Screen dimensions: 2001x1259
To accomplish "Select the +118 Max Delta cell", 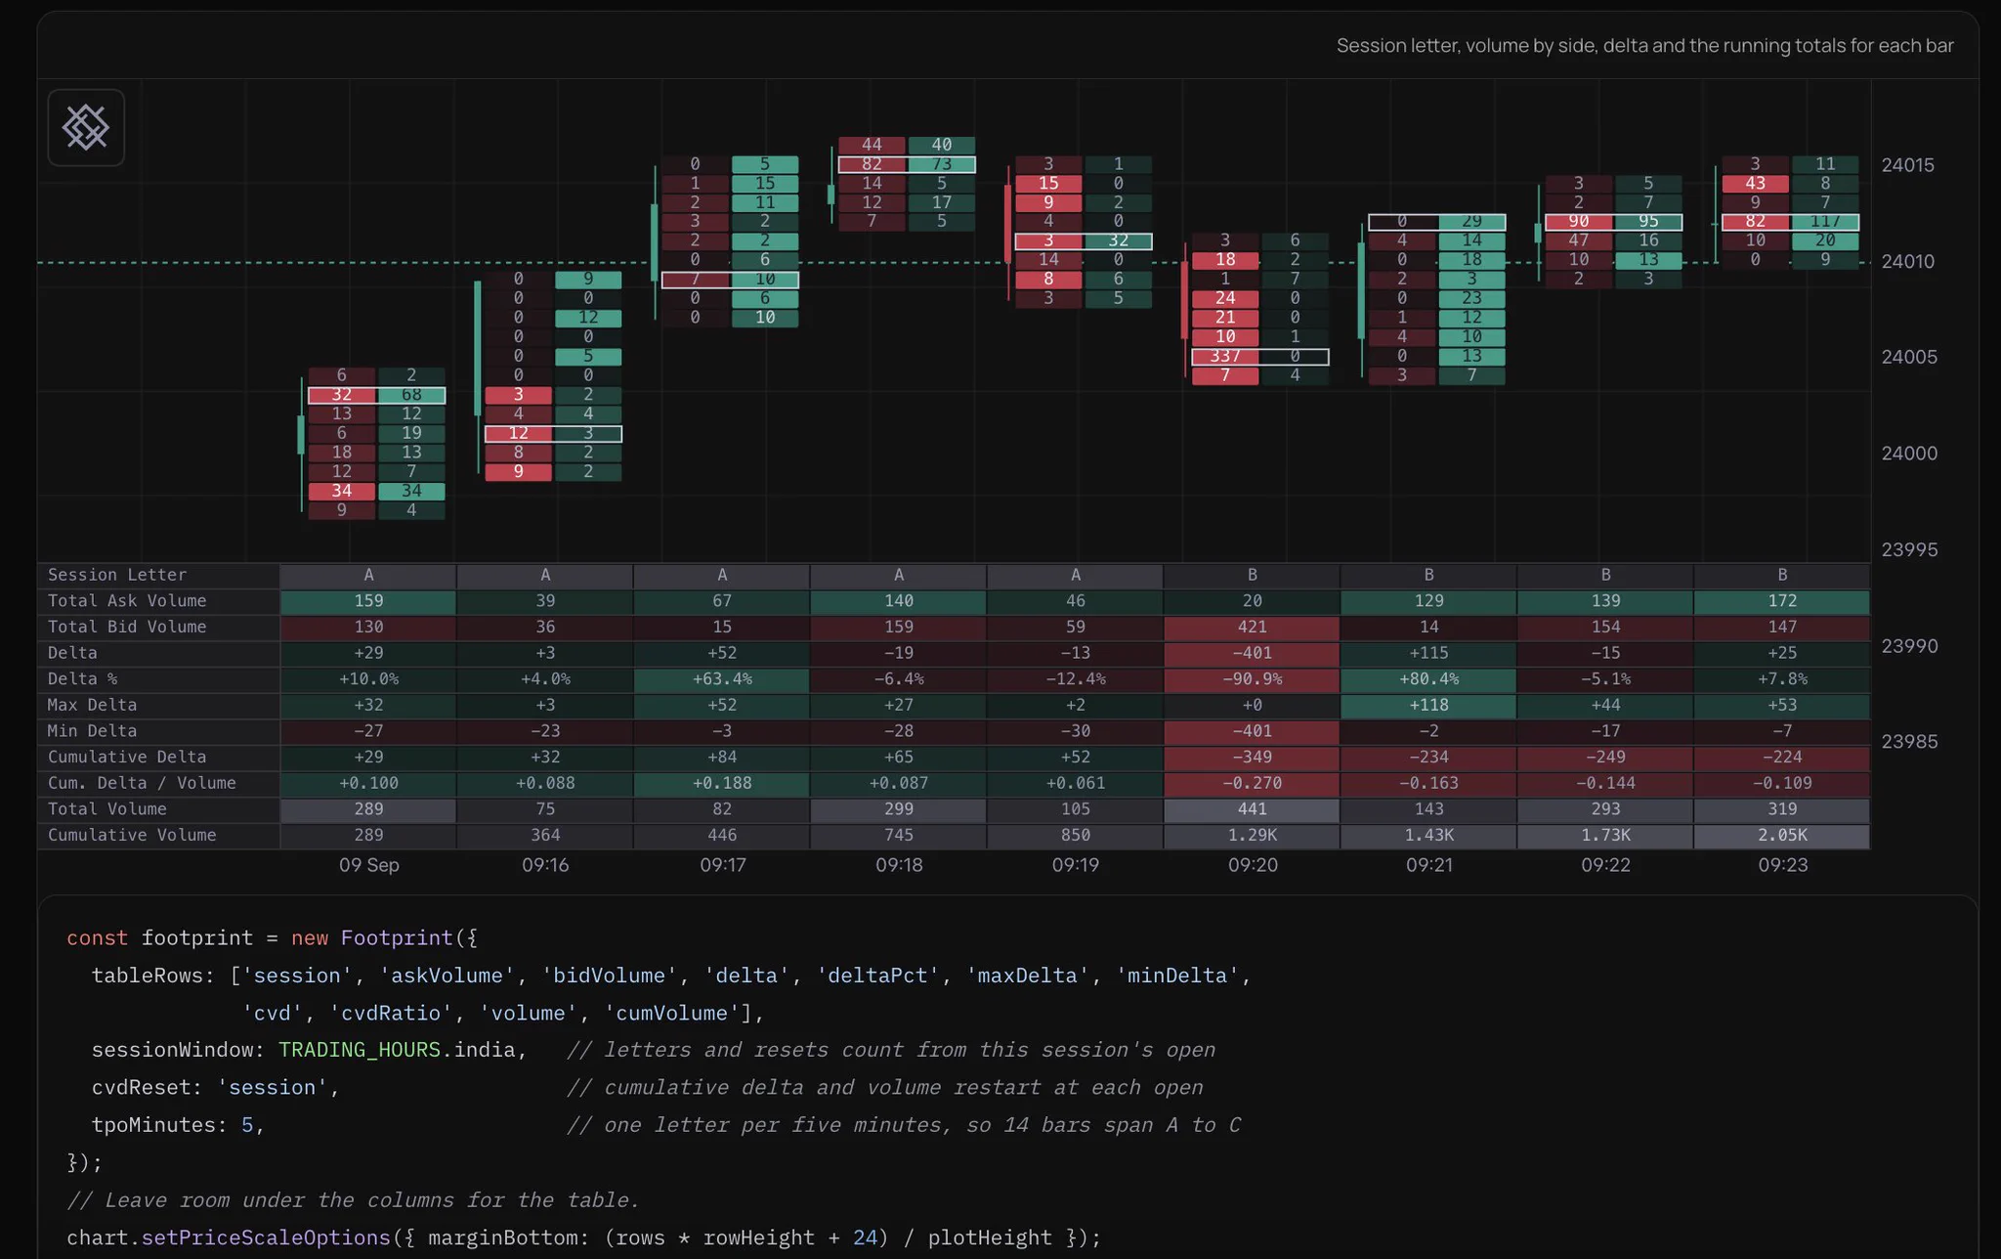I will click(1428, 705).
